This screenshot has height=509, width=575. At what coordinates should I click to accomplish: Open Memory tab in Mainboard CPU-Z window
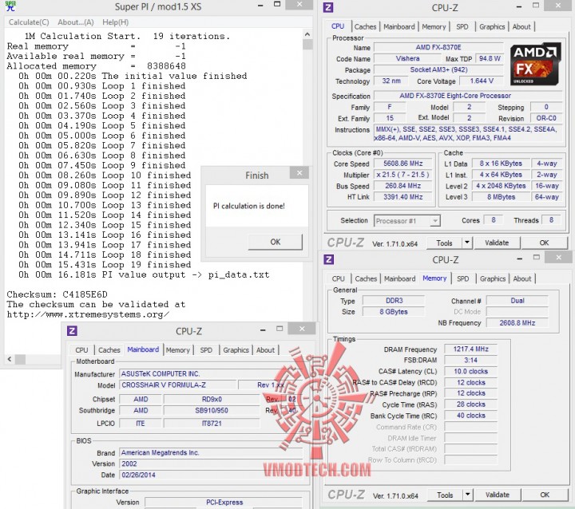pos(178,350)
